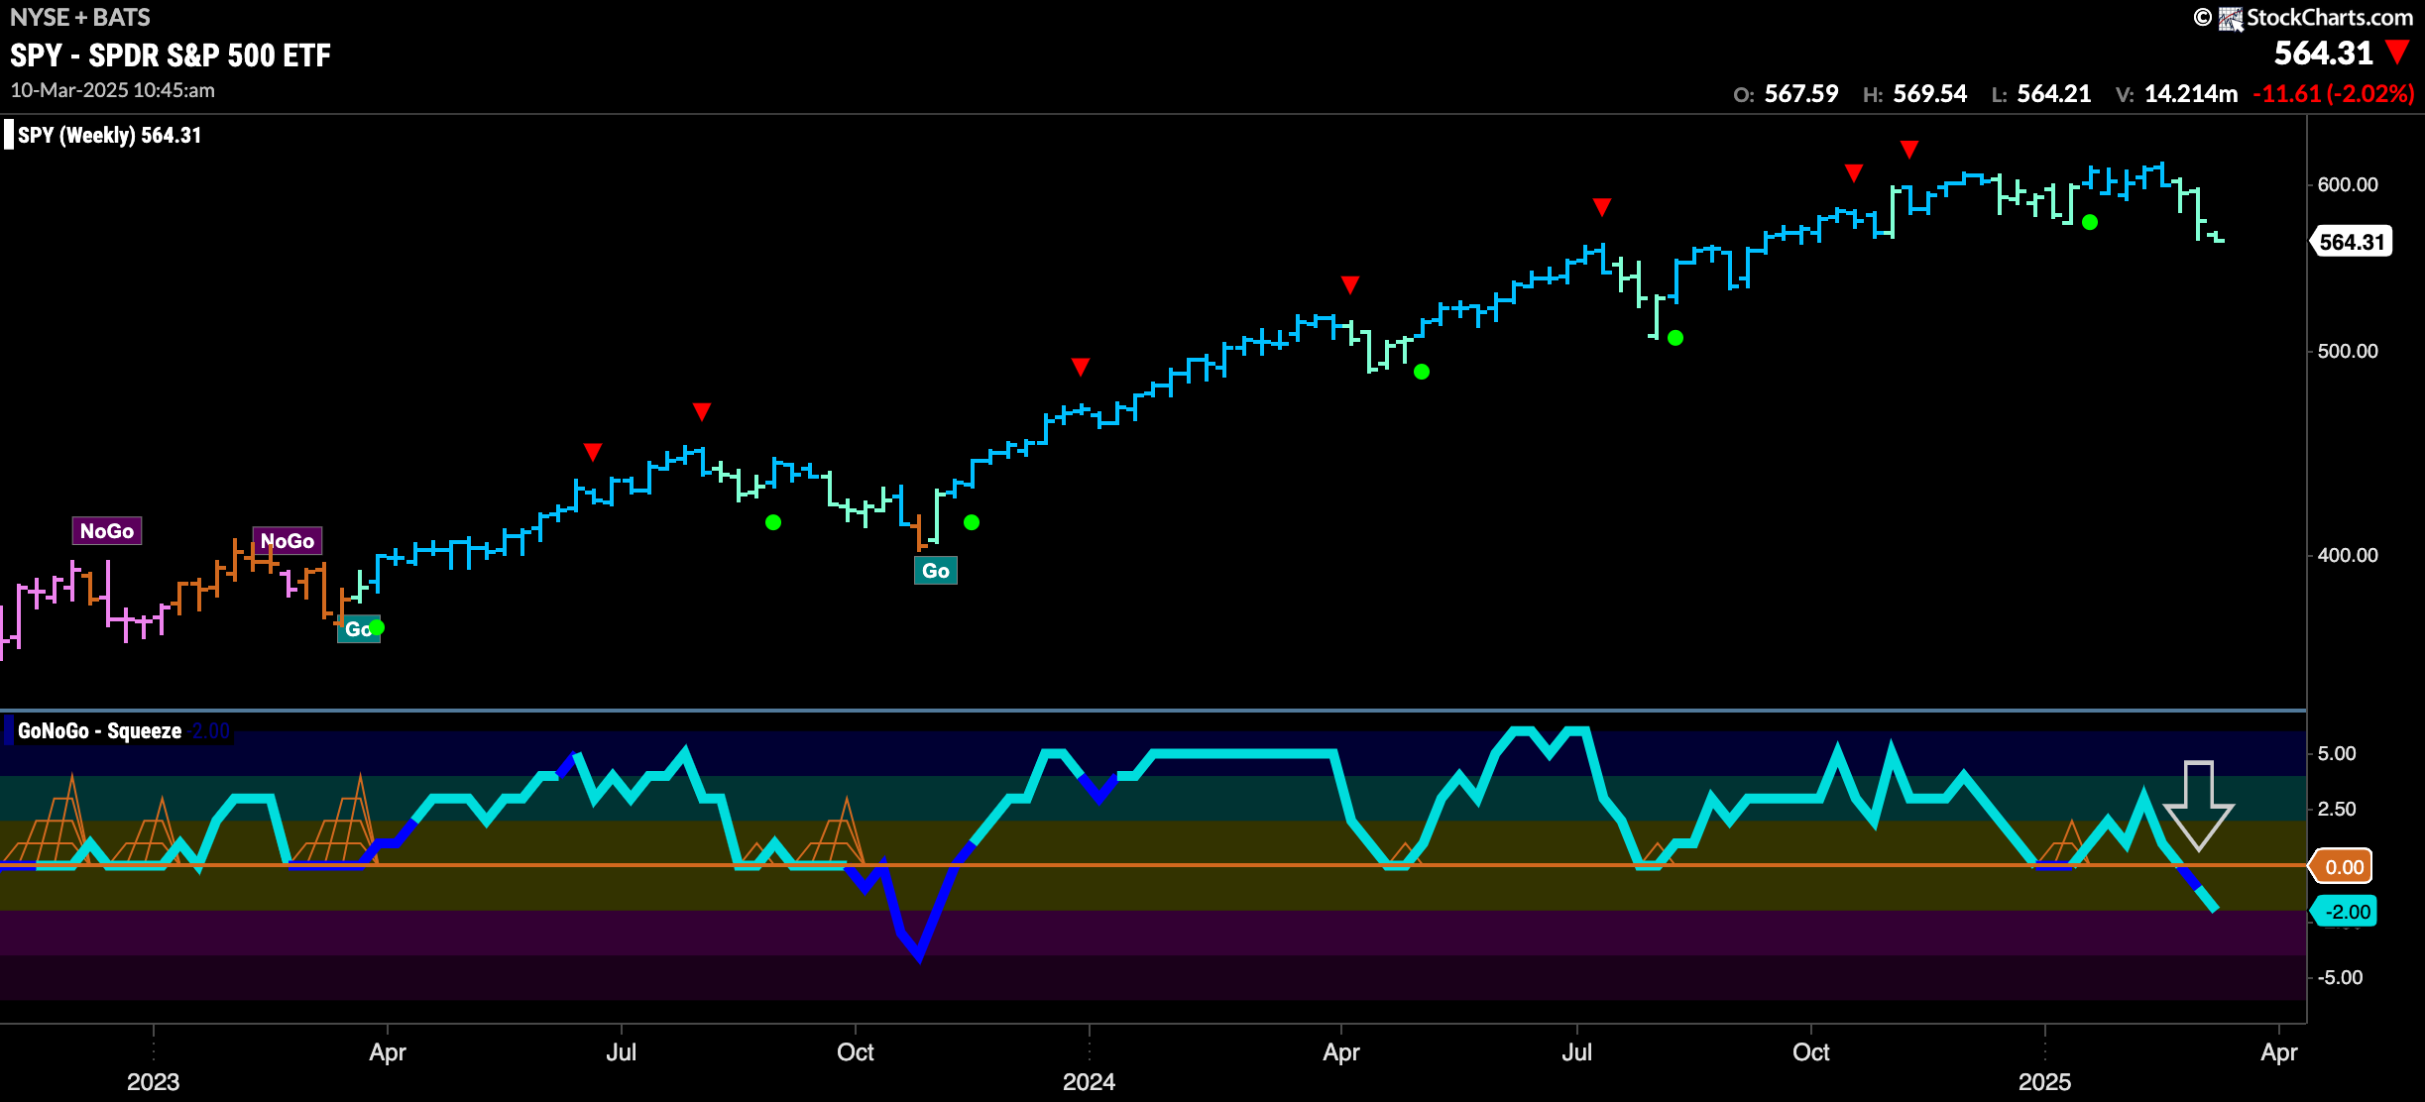Click the first purple NoGo flag in early 2023
Image resolution: width=2425 pixels, height=1102 pixels.
(x=107, y=531)
